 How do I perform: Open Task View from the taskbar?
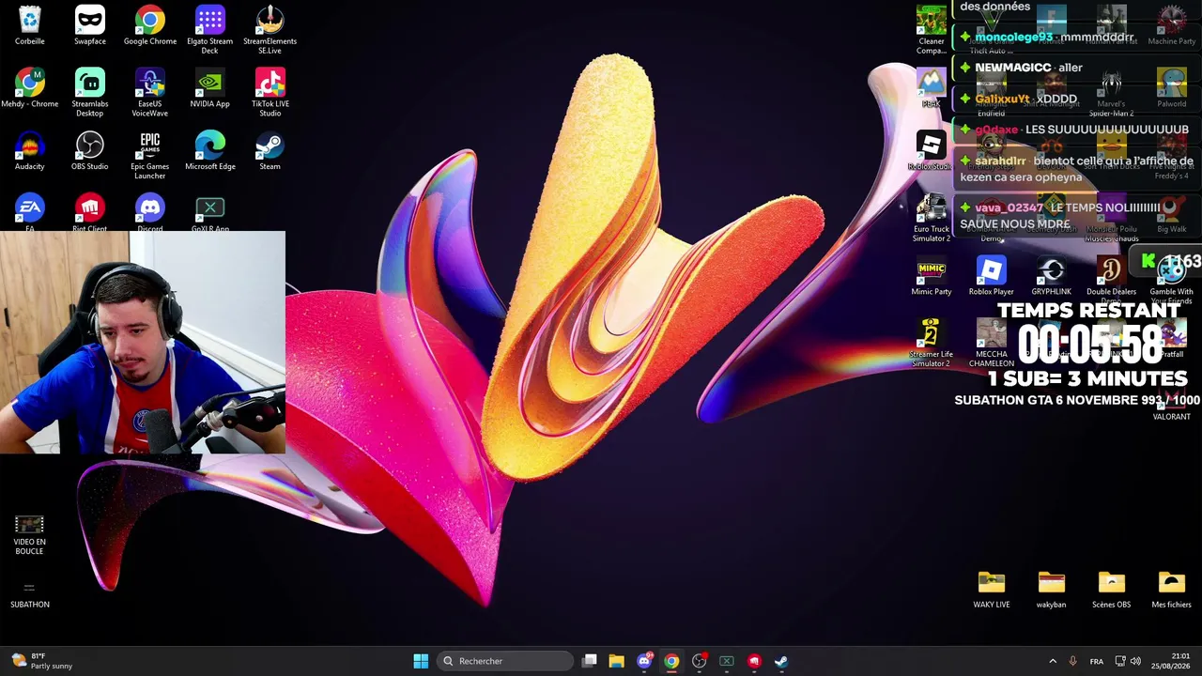tap(590, 661)
